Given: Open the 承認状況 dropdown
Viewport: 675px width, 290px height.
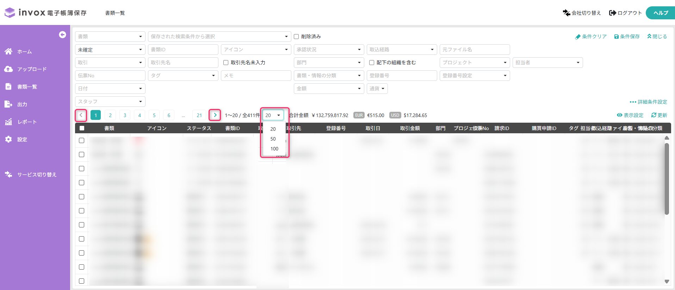Looking at the screenshot, I should tap(328, 50).
